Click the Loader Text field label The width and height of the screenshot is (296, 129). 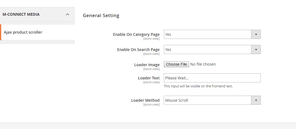pos(149,78)
